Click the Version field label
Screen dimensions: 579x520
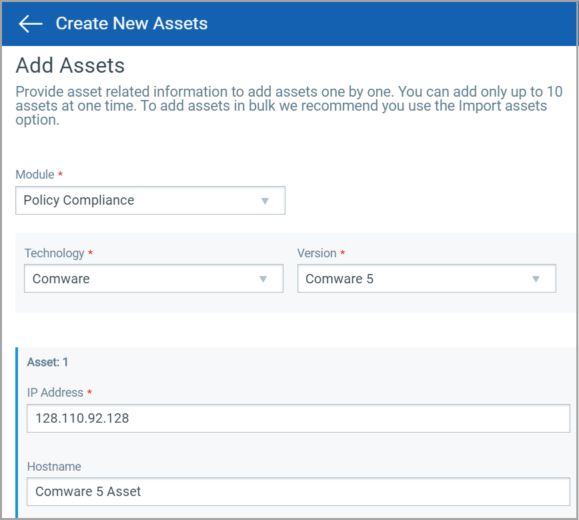[x=317, y=253]
